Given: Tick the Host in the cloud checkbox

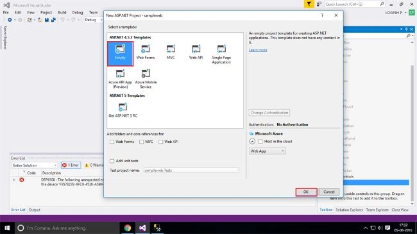Looking at the screenshot, I should point(260,142).
